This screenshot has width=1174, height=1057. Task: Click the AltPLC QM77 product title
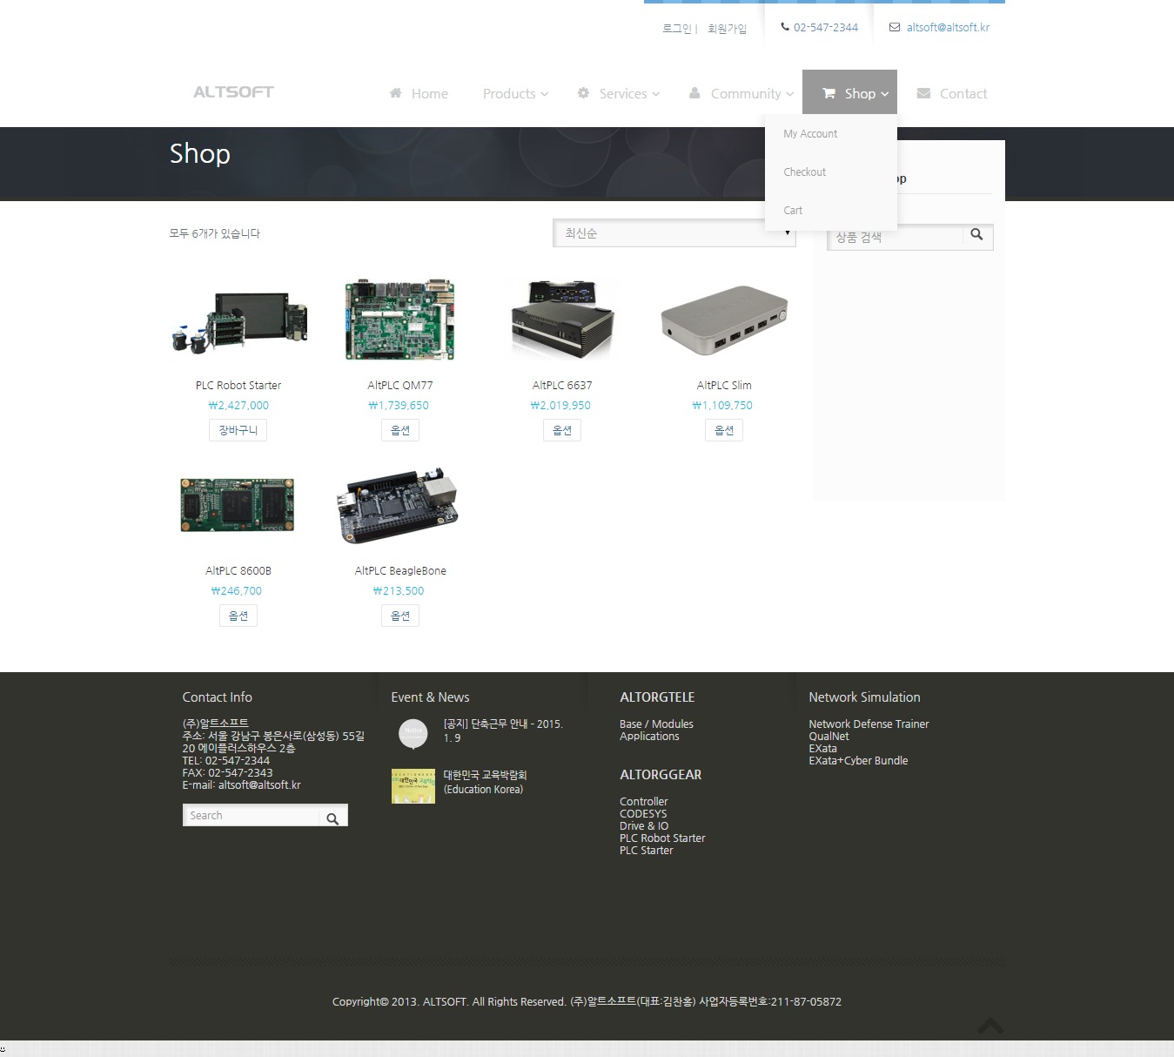pyautogui.click(x=400, y=385)
